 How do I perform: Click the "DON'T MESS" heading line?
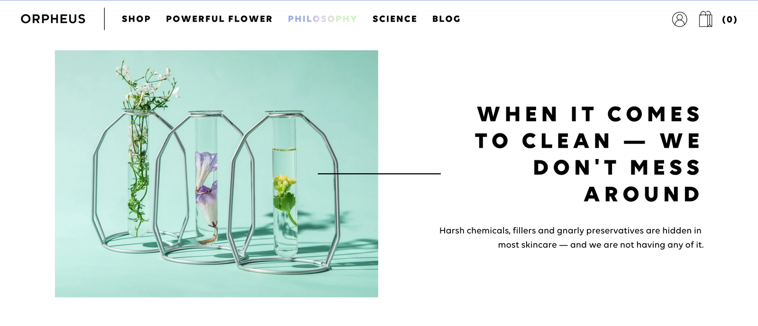click(x=616, y=168)
